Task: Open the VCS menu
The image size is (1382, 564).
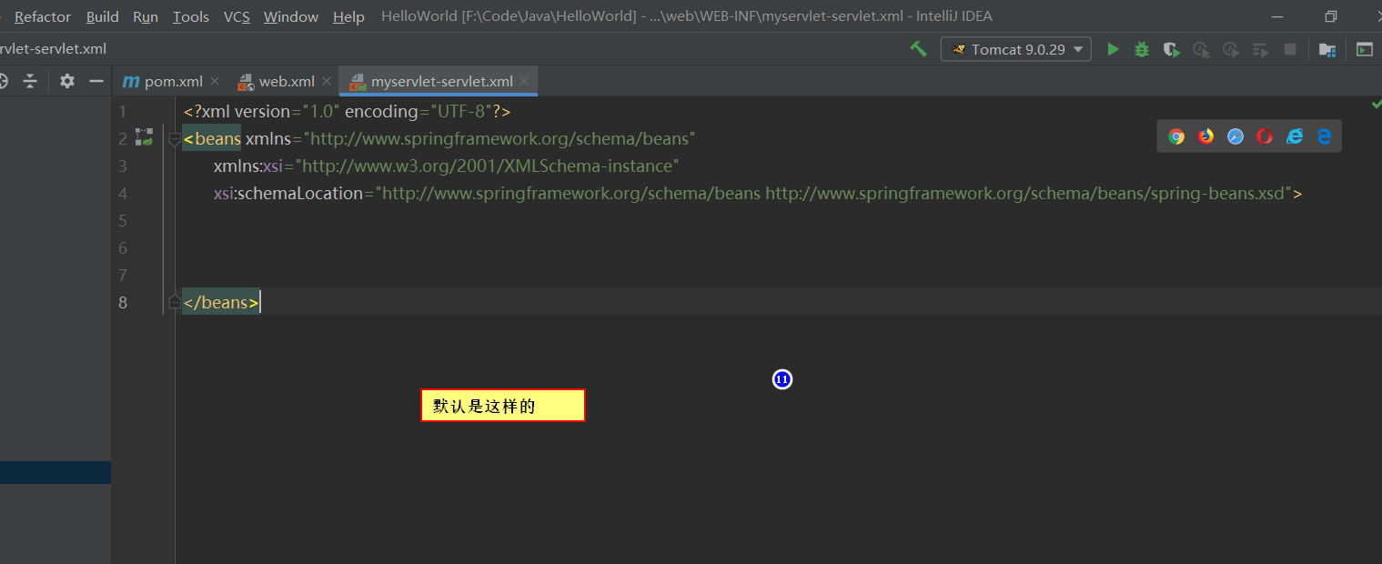Action: click(x=237, y=15)
